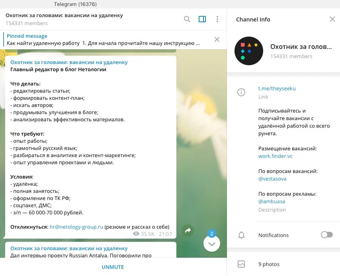Click the 'Условия:' heading in post
This screenshot has height=276, width=340.
click(22, 177)
